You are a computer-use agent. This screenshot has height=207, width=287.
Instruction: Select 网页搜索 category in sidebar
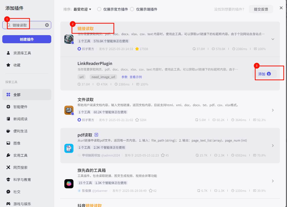pyautogui.click(x=20, y=167)
